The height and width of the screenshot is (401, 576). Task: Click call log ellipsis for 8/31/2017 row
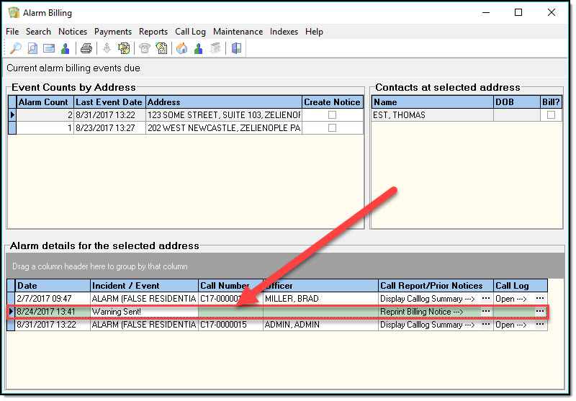tap(540, 325)
